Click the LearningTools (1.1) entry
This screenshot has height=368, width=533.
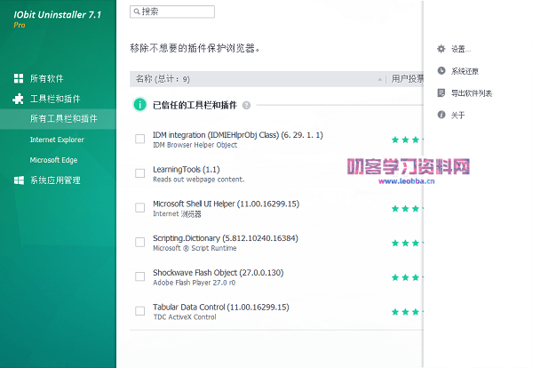click(187, 170)
